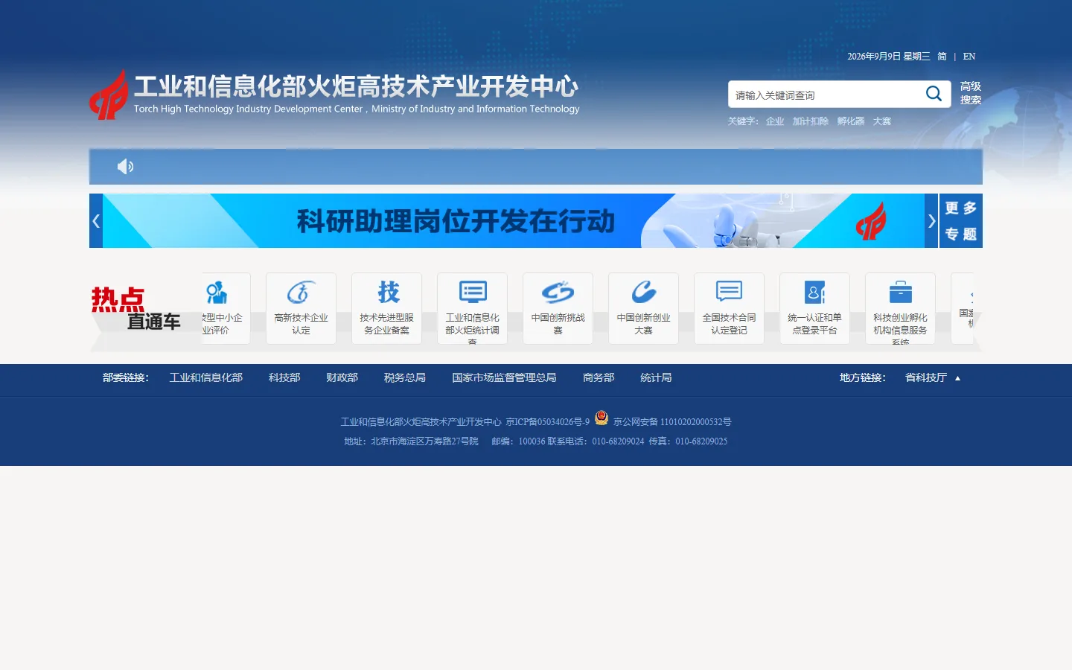Click the date text 2026年9月9日 星期三
Screen dimensions: 1072x670
(889, 57)
